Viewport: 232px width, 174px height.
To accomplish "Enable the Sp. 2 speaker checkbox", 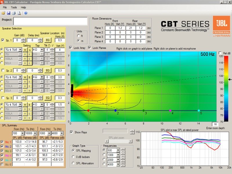I will point(3,70).
